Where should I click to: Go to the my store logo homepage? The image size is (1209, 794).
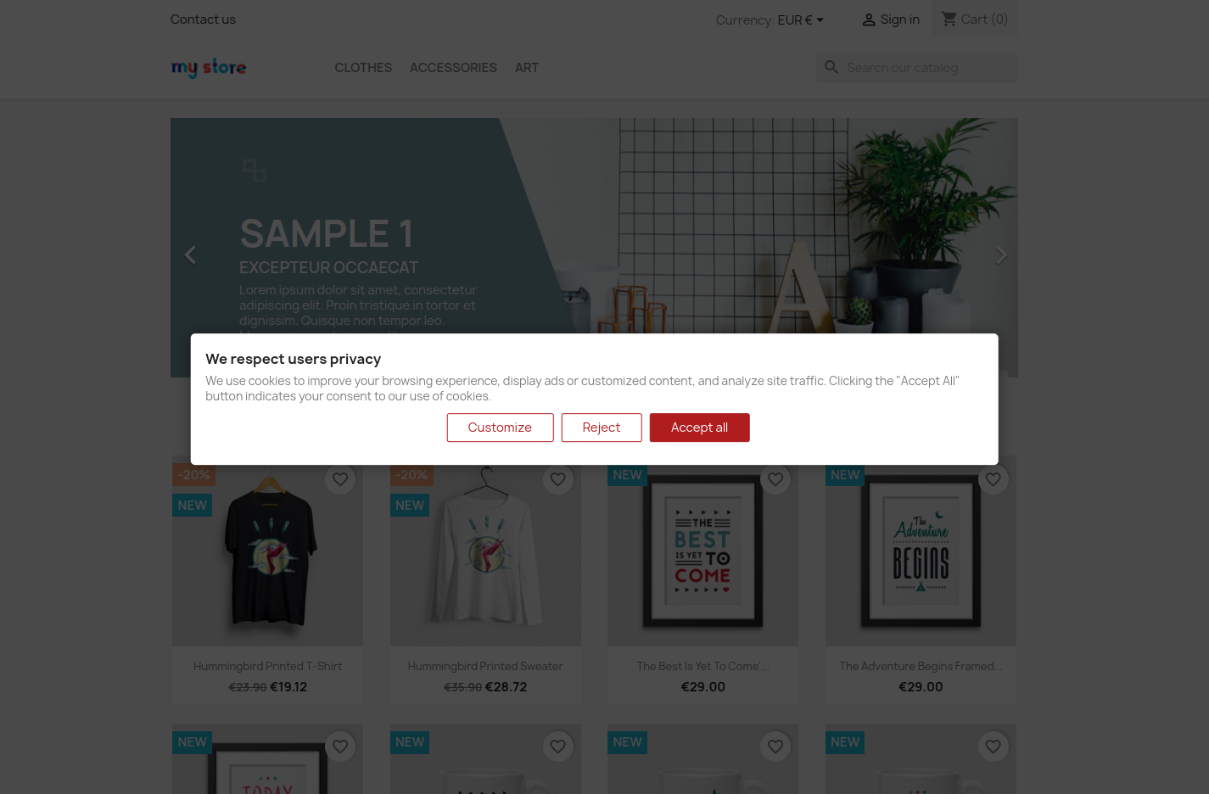click(209, 67)
